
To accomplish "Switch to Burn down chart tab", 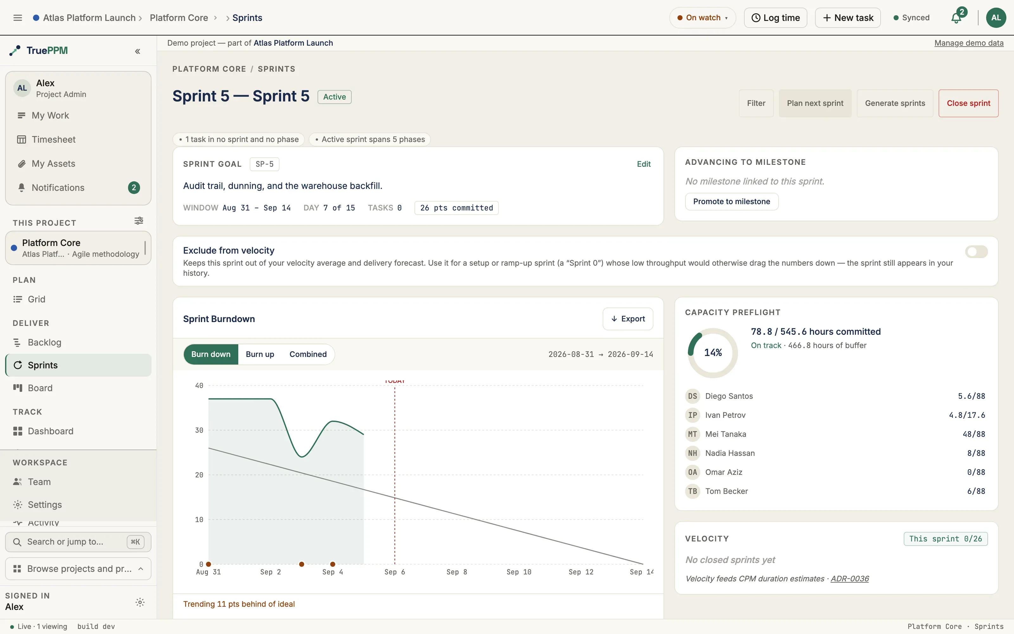I will point(211,354).
